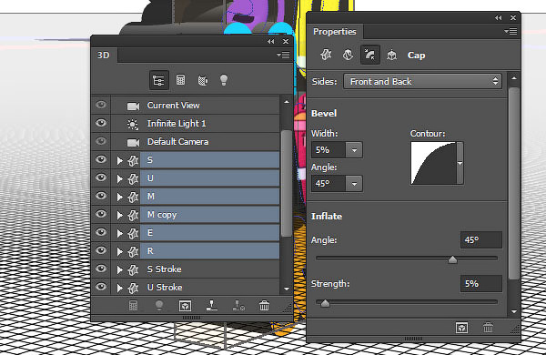Hide Infinite Light 1
The width and height of the screenshot is (546, 355).
pyautogui.click(x=101, y=123)
